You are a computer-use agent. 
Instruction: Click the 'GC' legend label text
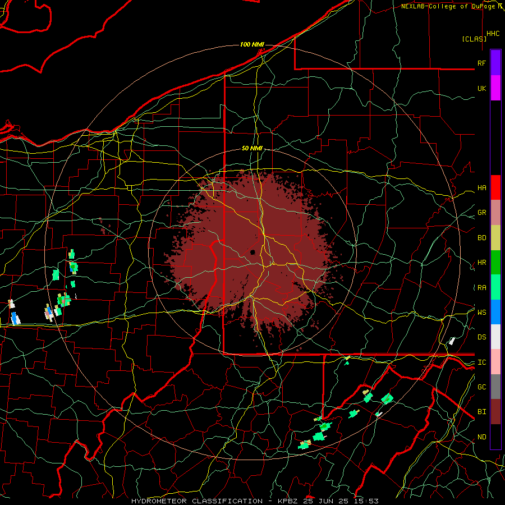481,387
